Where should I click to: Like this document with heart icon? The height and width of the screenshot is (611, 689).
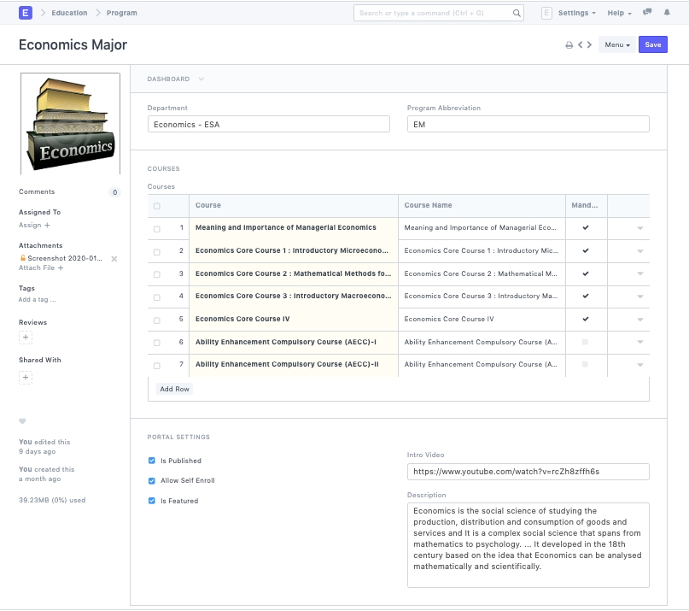[23, 420]
